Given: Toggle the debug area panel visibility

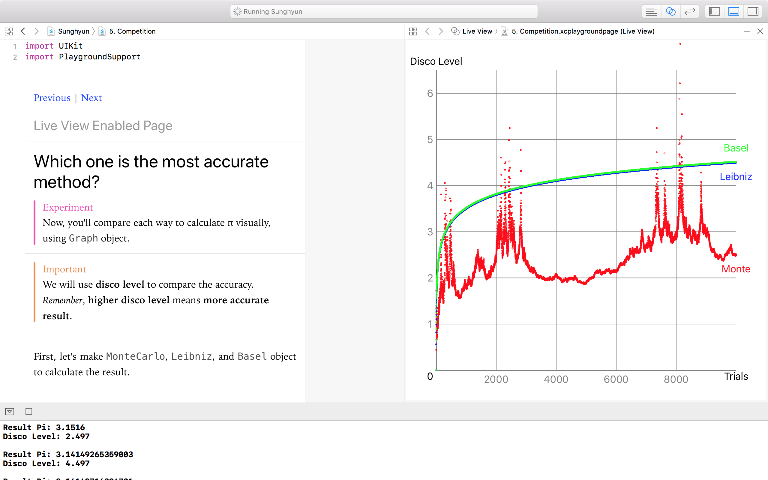Looking at the screenshot, I should click(734, 12).
